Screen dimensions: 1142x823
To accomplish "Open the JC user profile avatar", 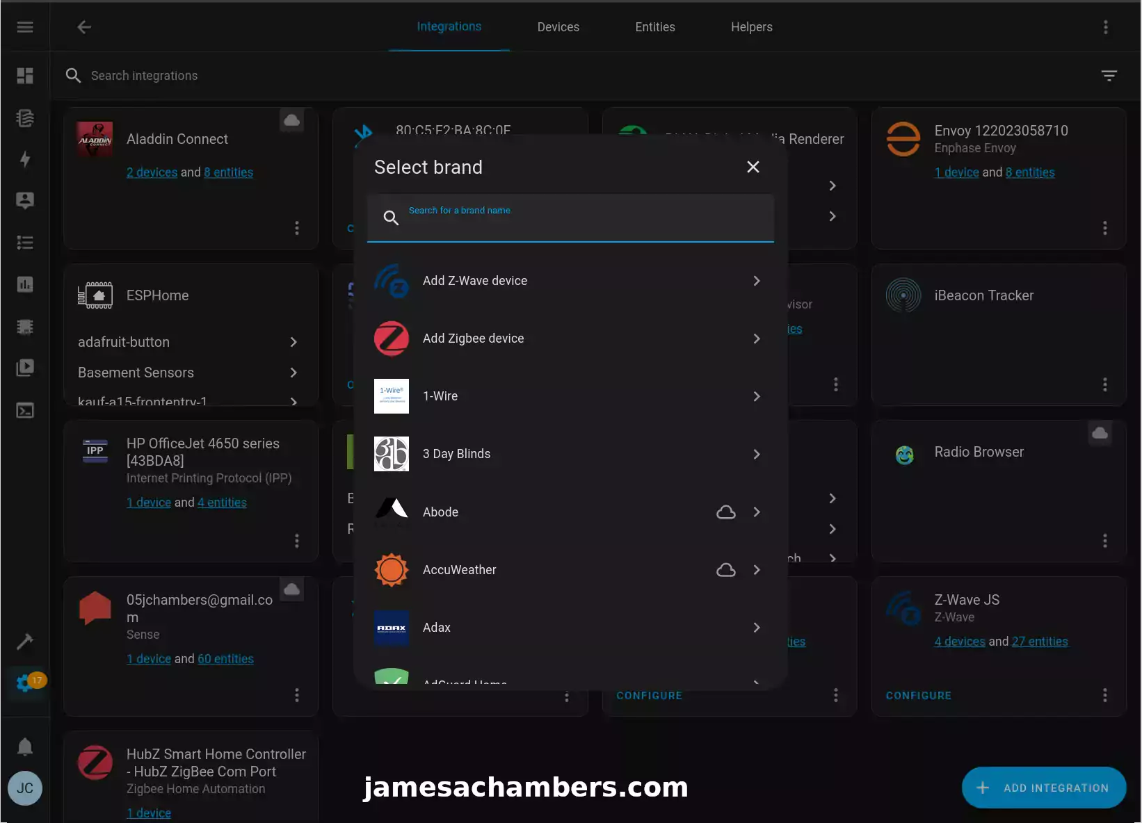I will click(25, 788).
